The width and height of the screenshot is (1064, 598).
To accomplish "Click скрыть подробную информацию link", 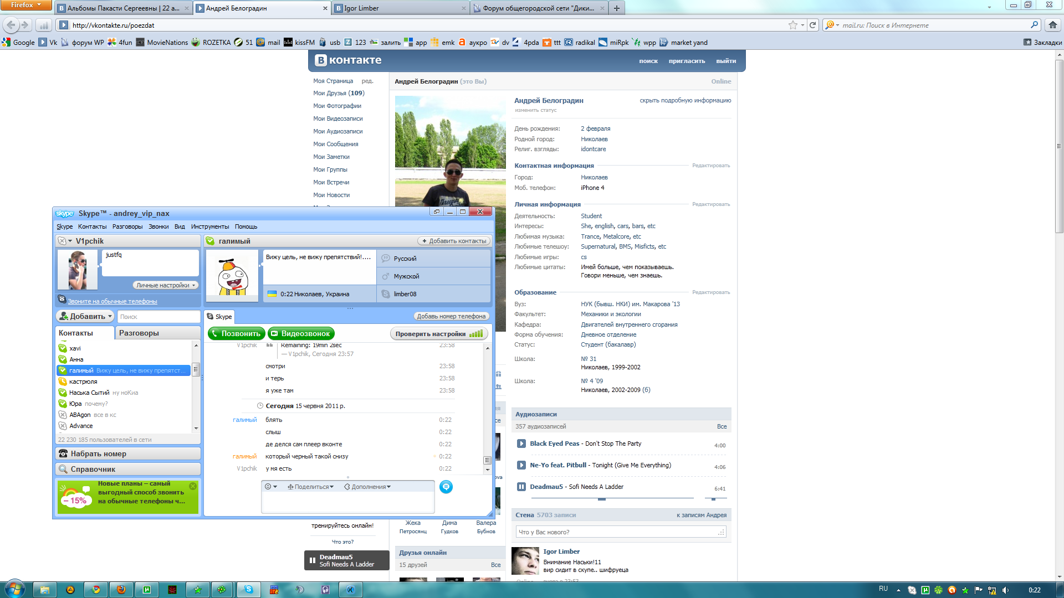I will (x=686, y=100).
